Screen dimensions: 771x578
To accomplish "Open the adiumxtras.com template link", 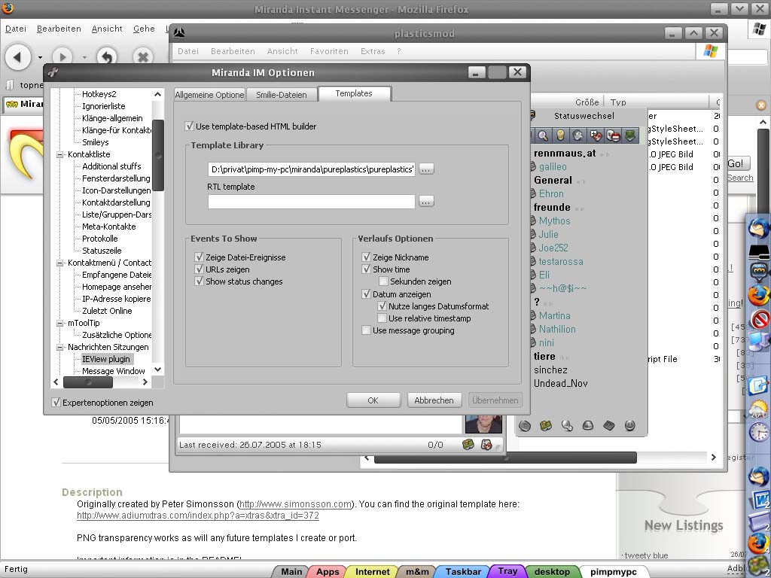I will 198,516.
